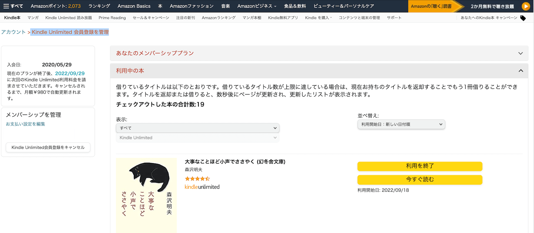Viewport: 534px width, 233px height.
Task: Select Prime Reading subnav tab
Action: 112,18
